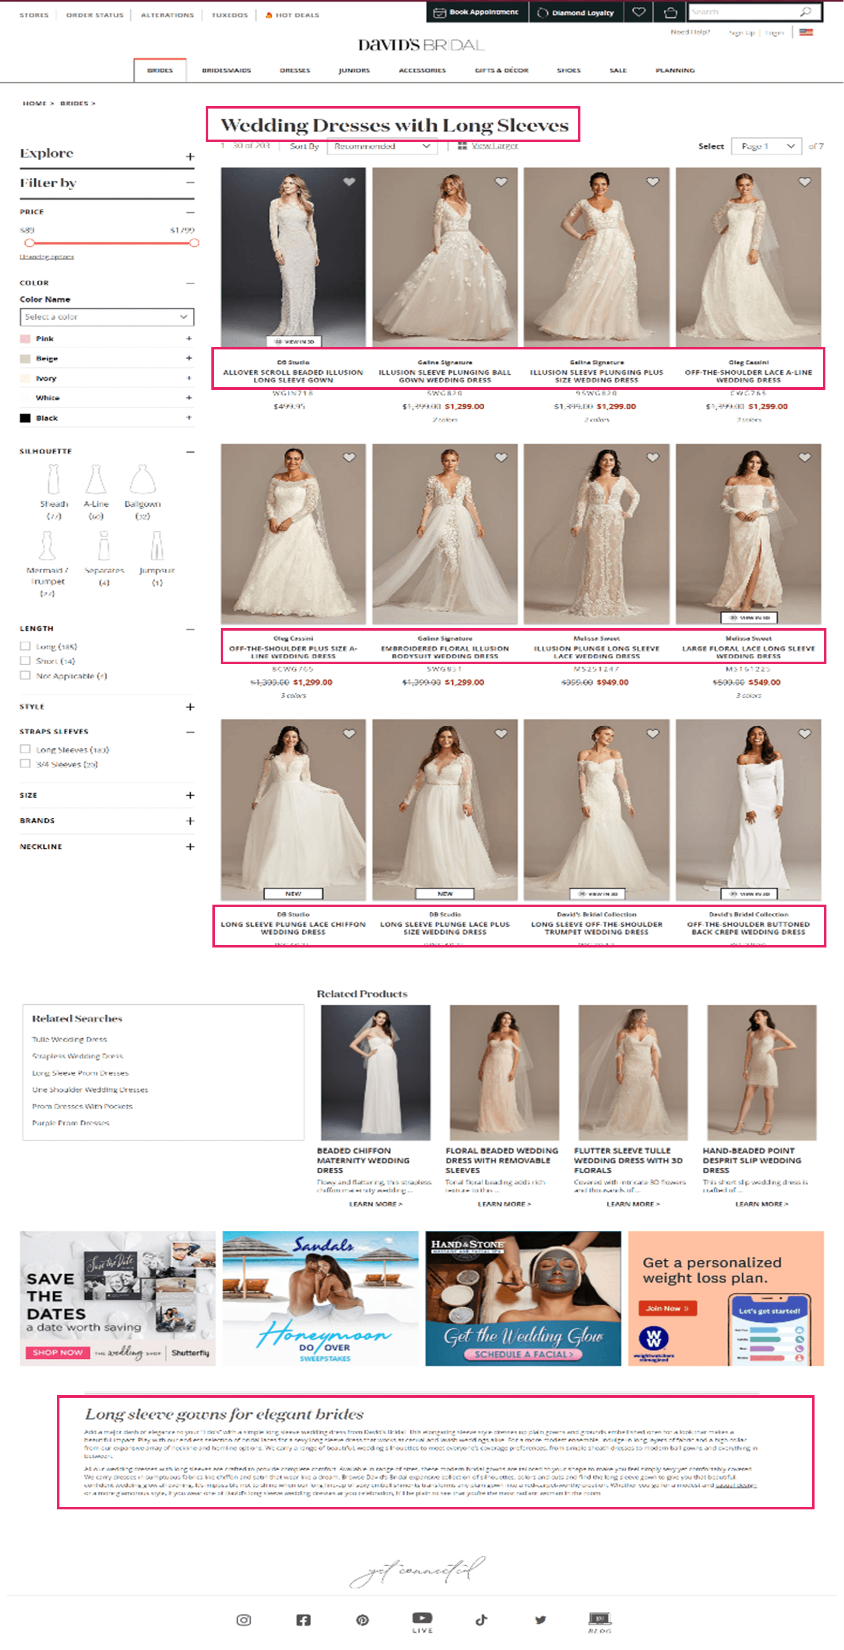Image resolution: width=844 pixels, height=1650 pixels.
Task: Click the Black color swatch filter
Action: pyautogui.click(x=26, y=418)
